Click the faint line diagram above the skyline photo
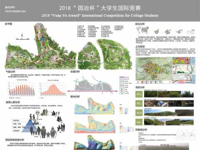 [185, 135]
